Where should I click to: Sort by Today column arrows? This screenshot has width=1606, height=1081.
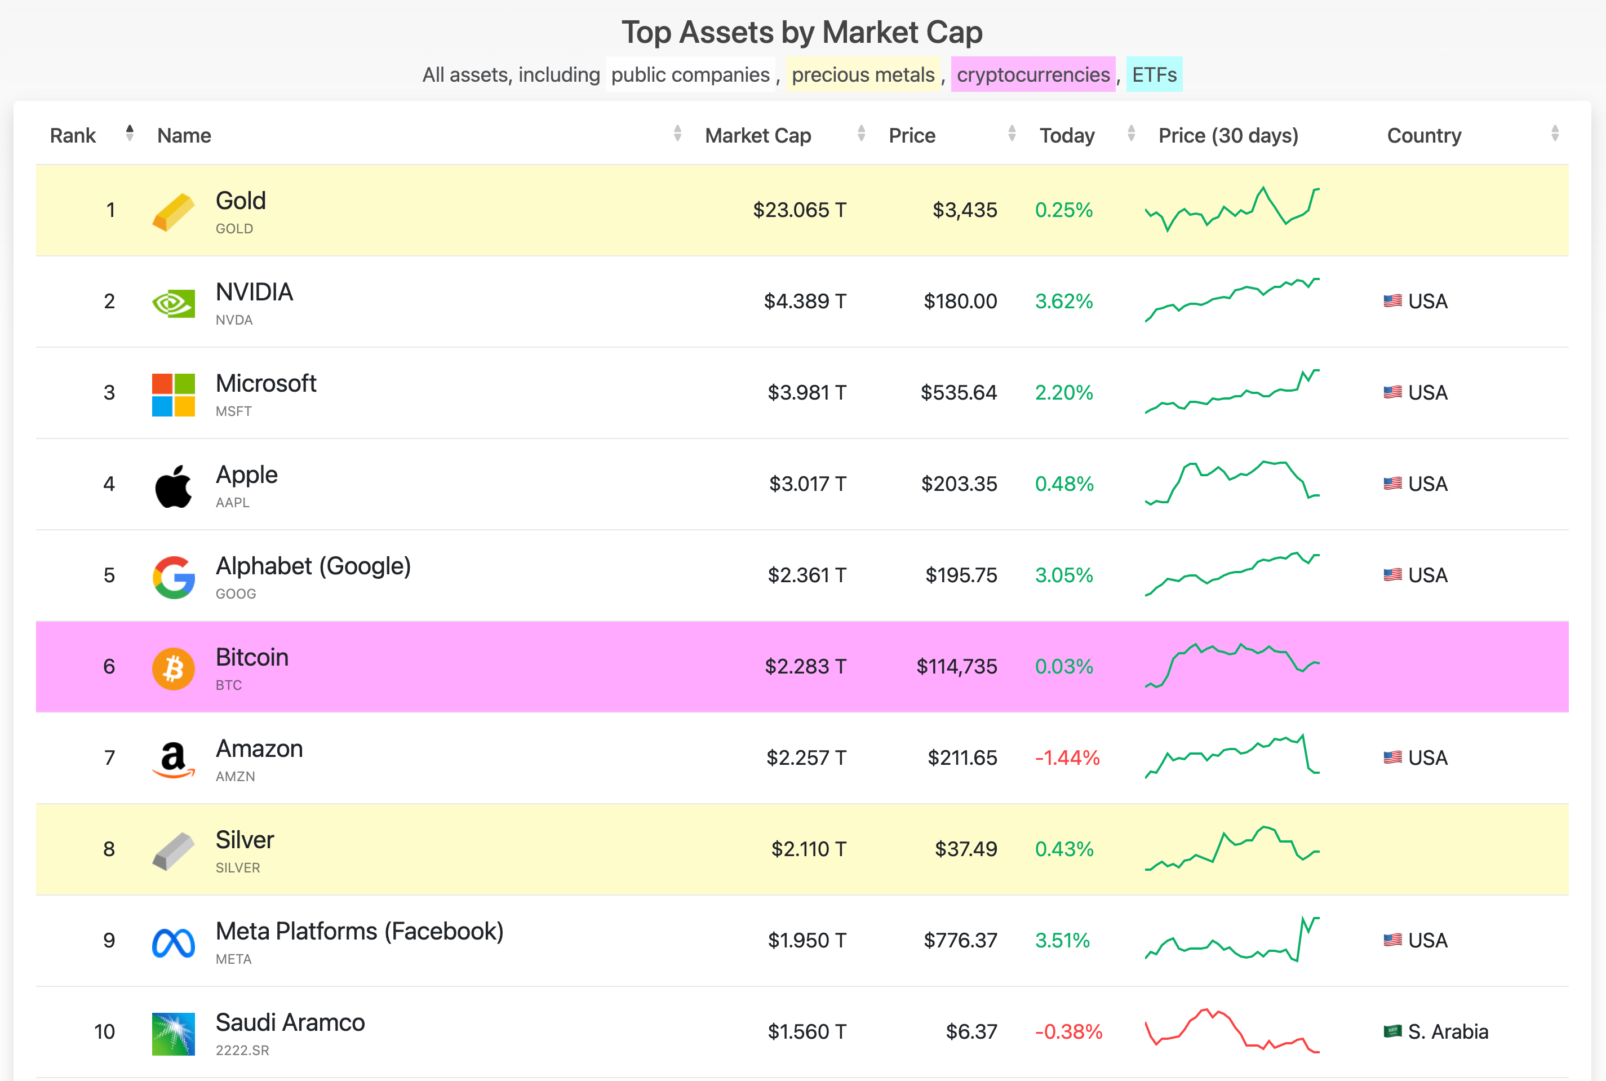click(1130, 134)
